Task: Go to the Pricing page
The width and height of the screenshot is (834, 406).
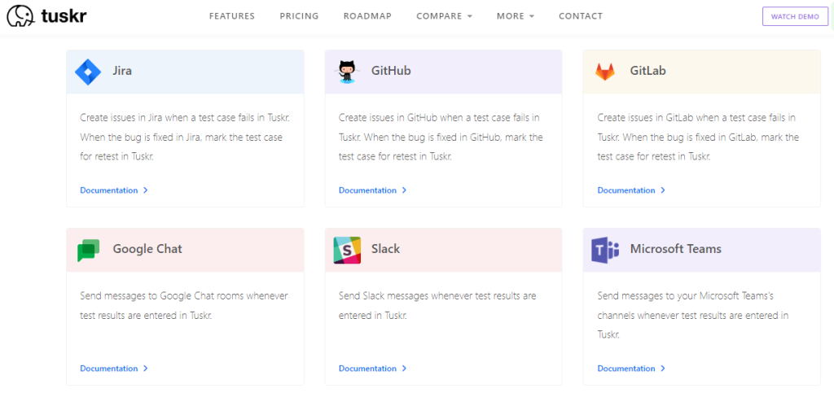Action: coord(300,16)
